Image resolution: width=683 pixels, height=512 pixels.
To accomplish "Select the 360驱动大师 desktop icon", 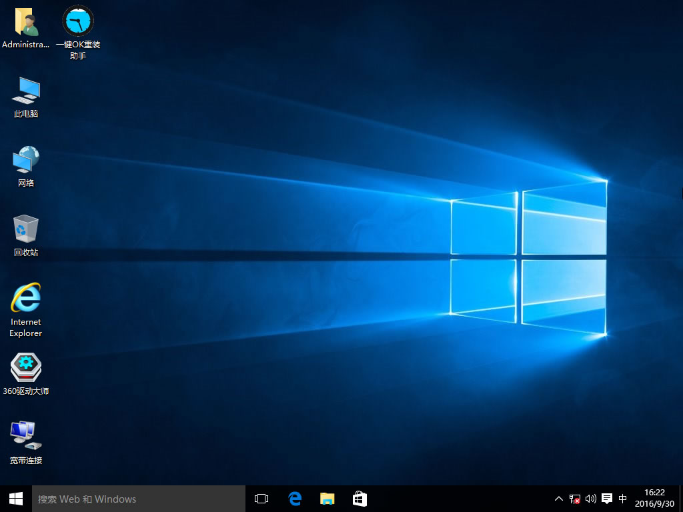I will point(26,375).
